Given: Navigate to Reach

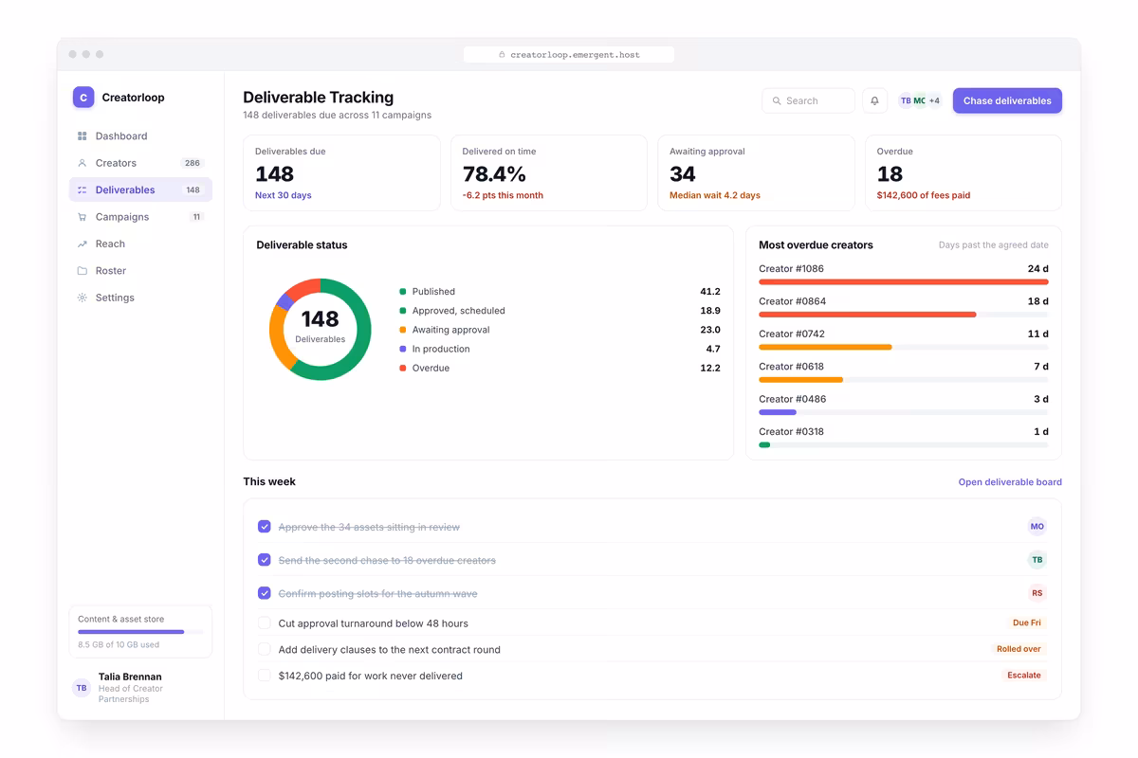Looking at the screenshot, I should coord(140,244).
